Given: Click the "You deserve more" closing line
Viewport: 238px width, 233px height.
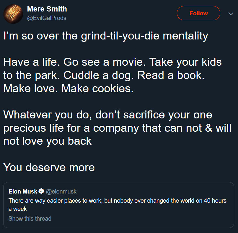Looking at the screenshot, I should click(49, 167).
